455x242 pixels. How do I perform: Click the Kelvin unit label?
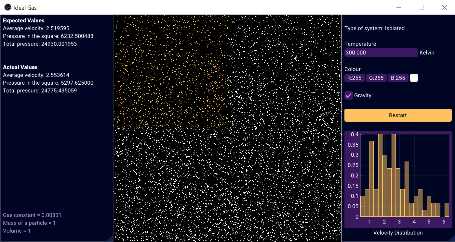[427, 52]
